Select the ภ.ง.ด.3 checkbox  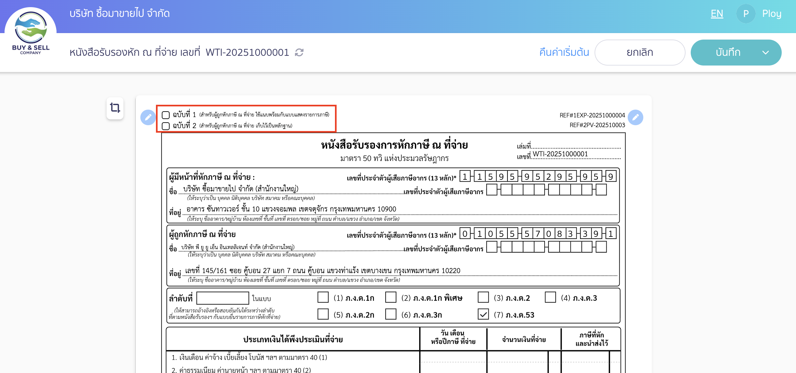click(x=550, y=297)
